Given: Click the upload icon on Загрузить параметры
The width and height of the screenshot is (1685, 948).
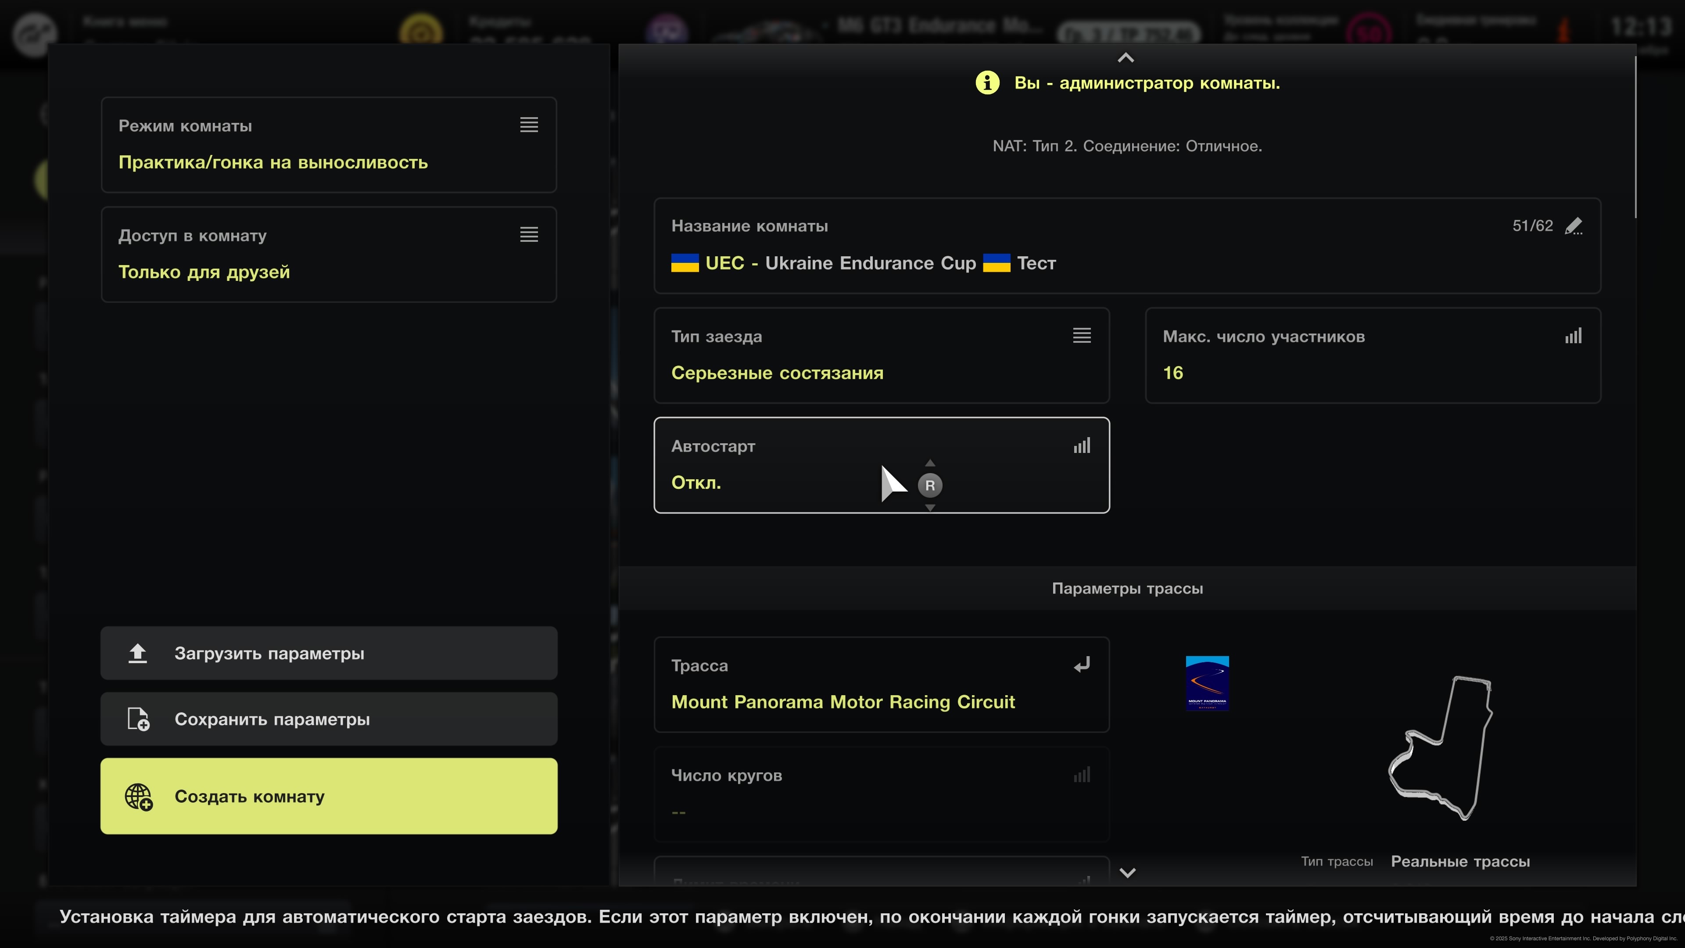Looking at the screenshot, I should (x=137, y=653).
